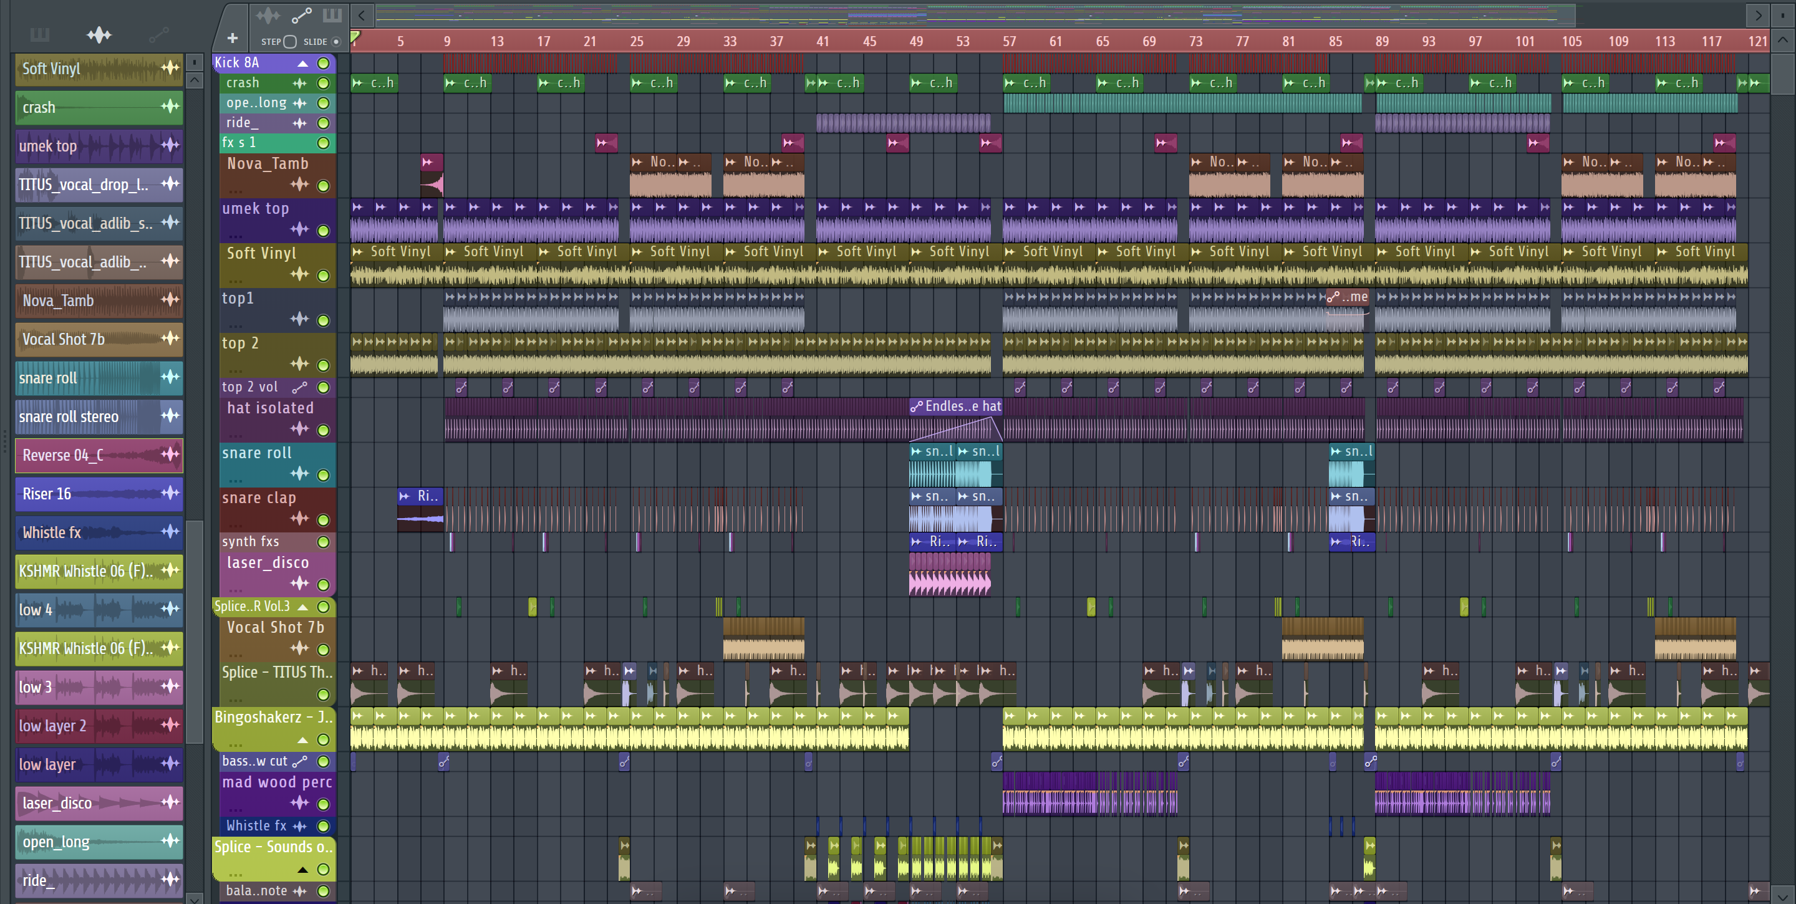Mute the umek top track
Viewport: 1796px width, 904px height.
[x=324, y=230]
